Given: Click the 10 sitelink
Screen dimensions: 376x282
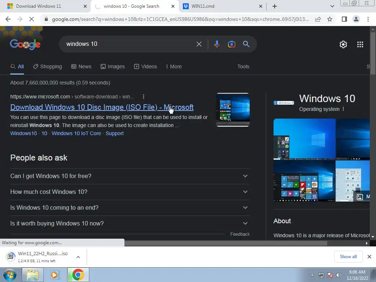Looking at the screenshot, I should (44, 133).
